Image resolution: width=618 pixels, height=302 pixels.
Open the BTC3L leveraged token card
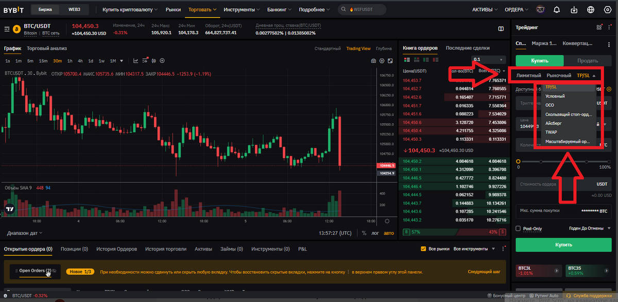pos(539,270)
